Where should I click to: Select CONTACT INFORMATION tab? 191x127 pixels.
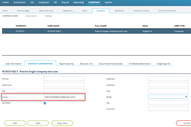point(40,64)
